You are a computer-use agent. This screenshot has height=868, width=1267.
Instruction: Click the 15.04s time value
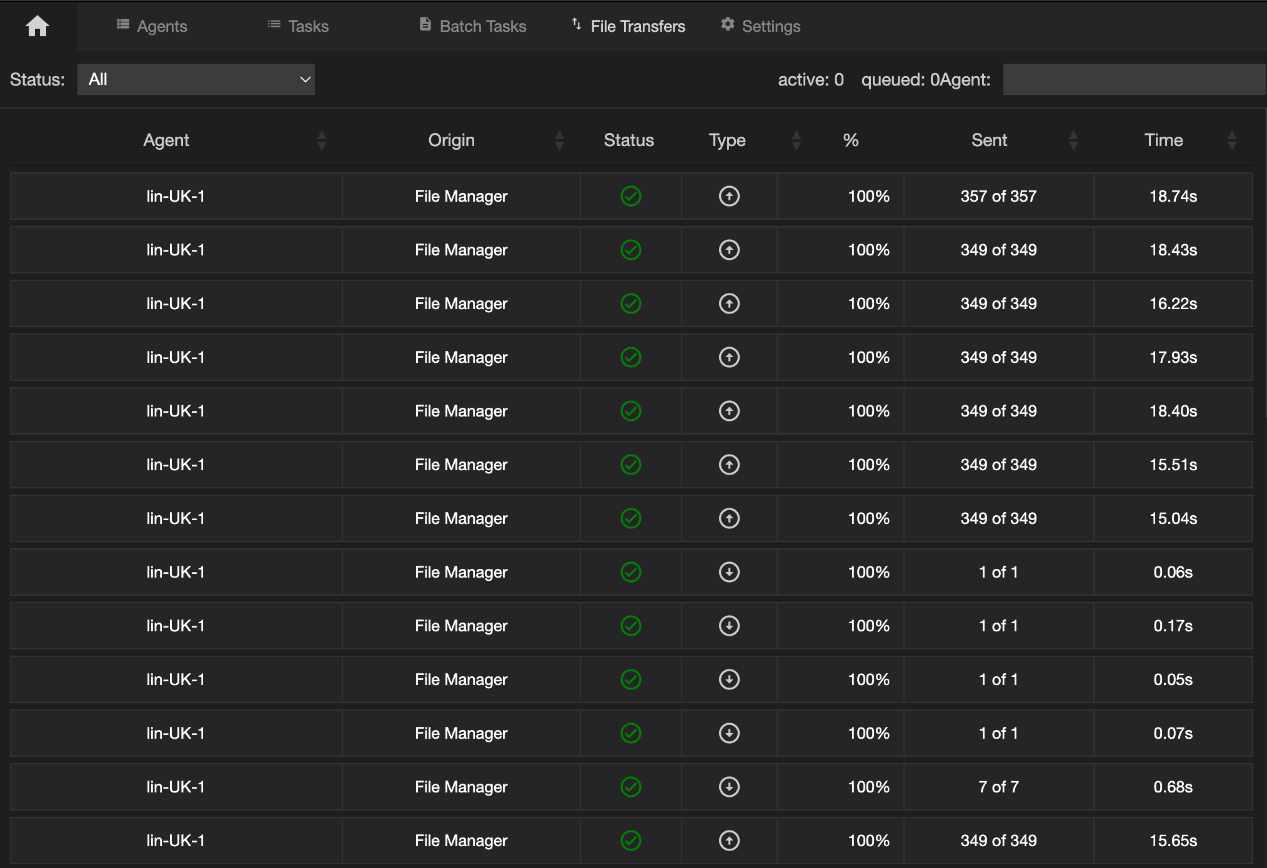coord(1173,518)
